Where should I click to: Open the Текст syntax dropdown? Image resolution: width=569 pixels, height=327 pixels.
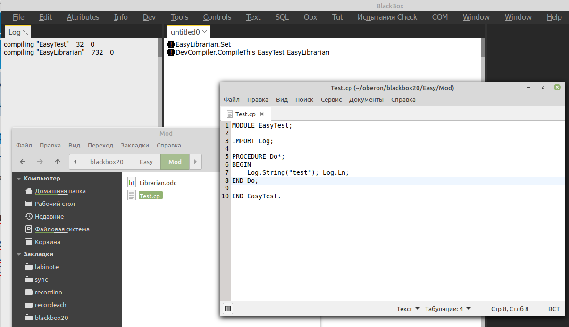408,309
